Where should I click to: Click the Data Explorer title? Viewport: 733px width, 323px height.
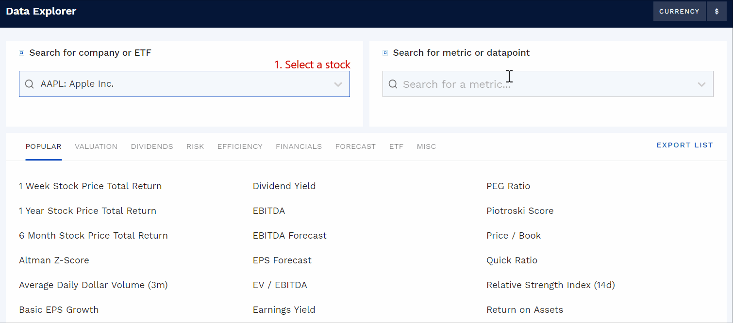click(41, 11)
